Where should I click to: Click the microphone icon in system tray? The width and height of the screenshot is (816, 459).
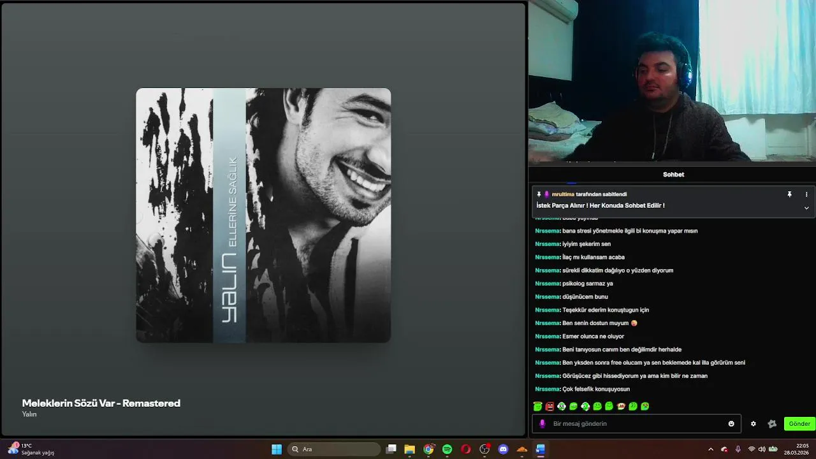pos(738,449)
